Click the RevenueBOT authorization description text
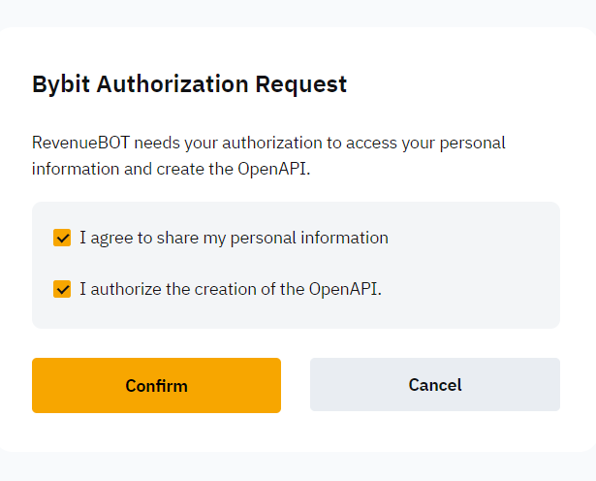 [268, 156]
